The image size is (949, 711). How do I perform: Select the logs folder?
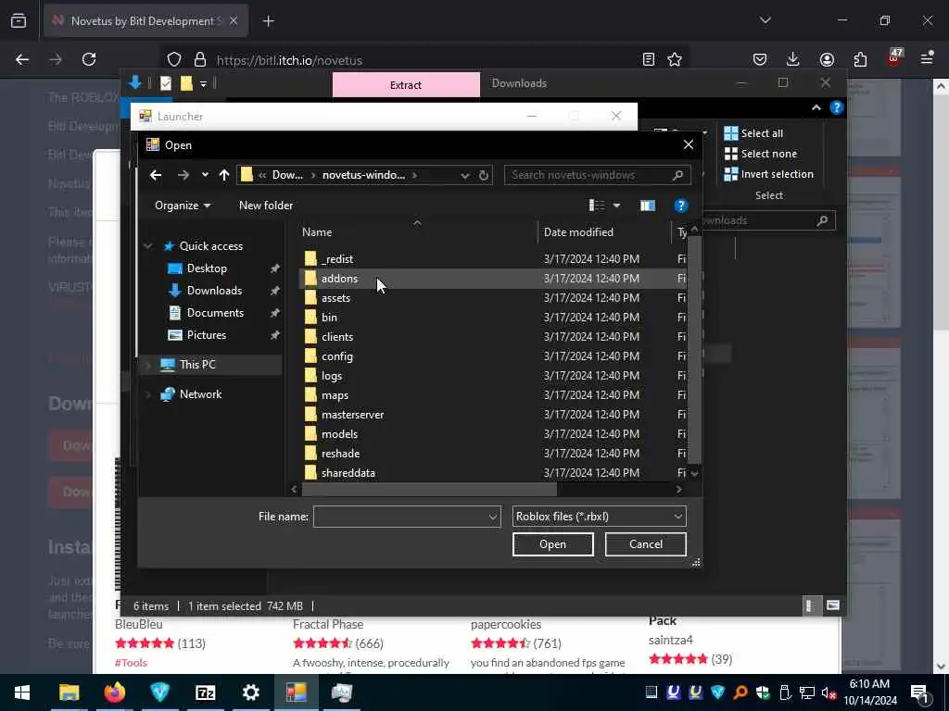(332, 376)
